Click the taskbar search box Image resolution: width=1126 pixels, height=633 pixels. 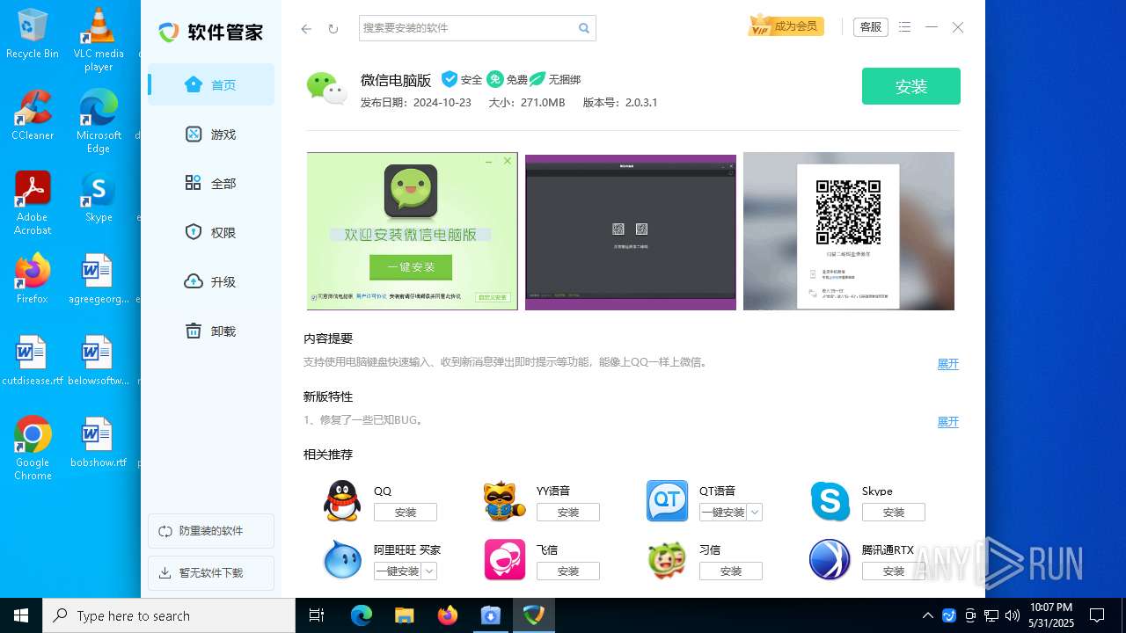click(x=169, y=615)
